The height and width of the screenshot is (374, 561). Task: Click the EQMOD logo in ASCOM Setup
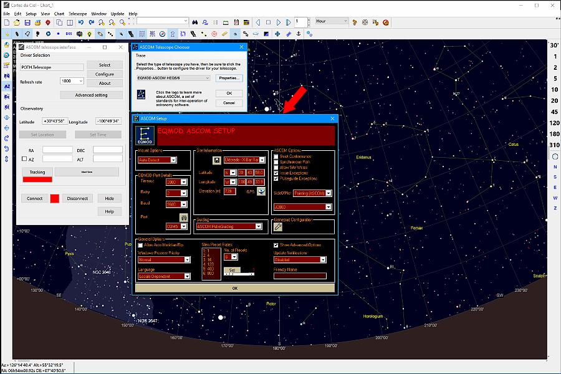click(145, 135)
